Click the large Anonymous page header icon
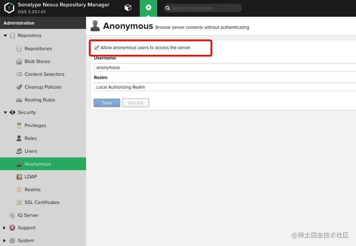The width and height of the screenshot is (356, 246). click(x=95, y=26)
